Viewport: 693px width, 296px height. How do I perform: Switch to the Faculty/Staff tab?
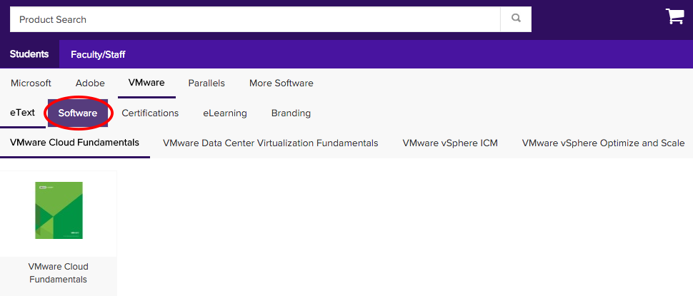coord(98,54)
